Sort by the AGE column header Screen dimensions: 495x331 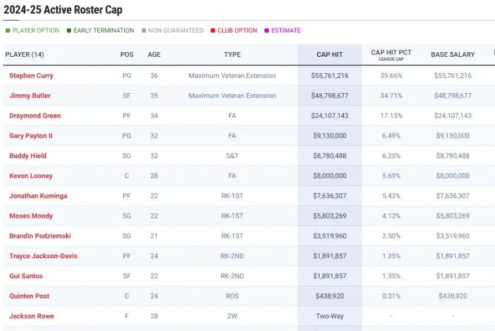click(154, 54)
